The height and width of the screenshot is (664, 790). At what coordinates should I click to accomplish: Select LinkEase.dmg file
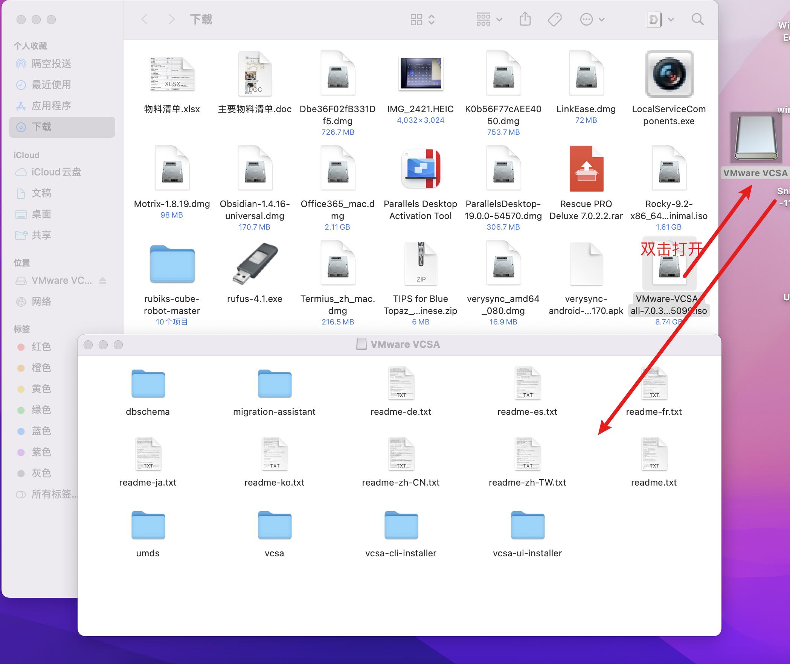586,73
